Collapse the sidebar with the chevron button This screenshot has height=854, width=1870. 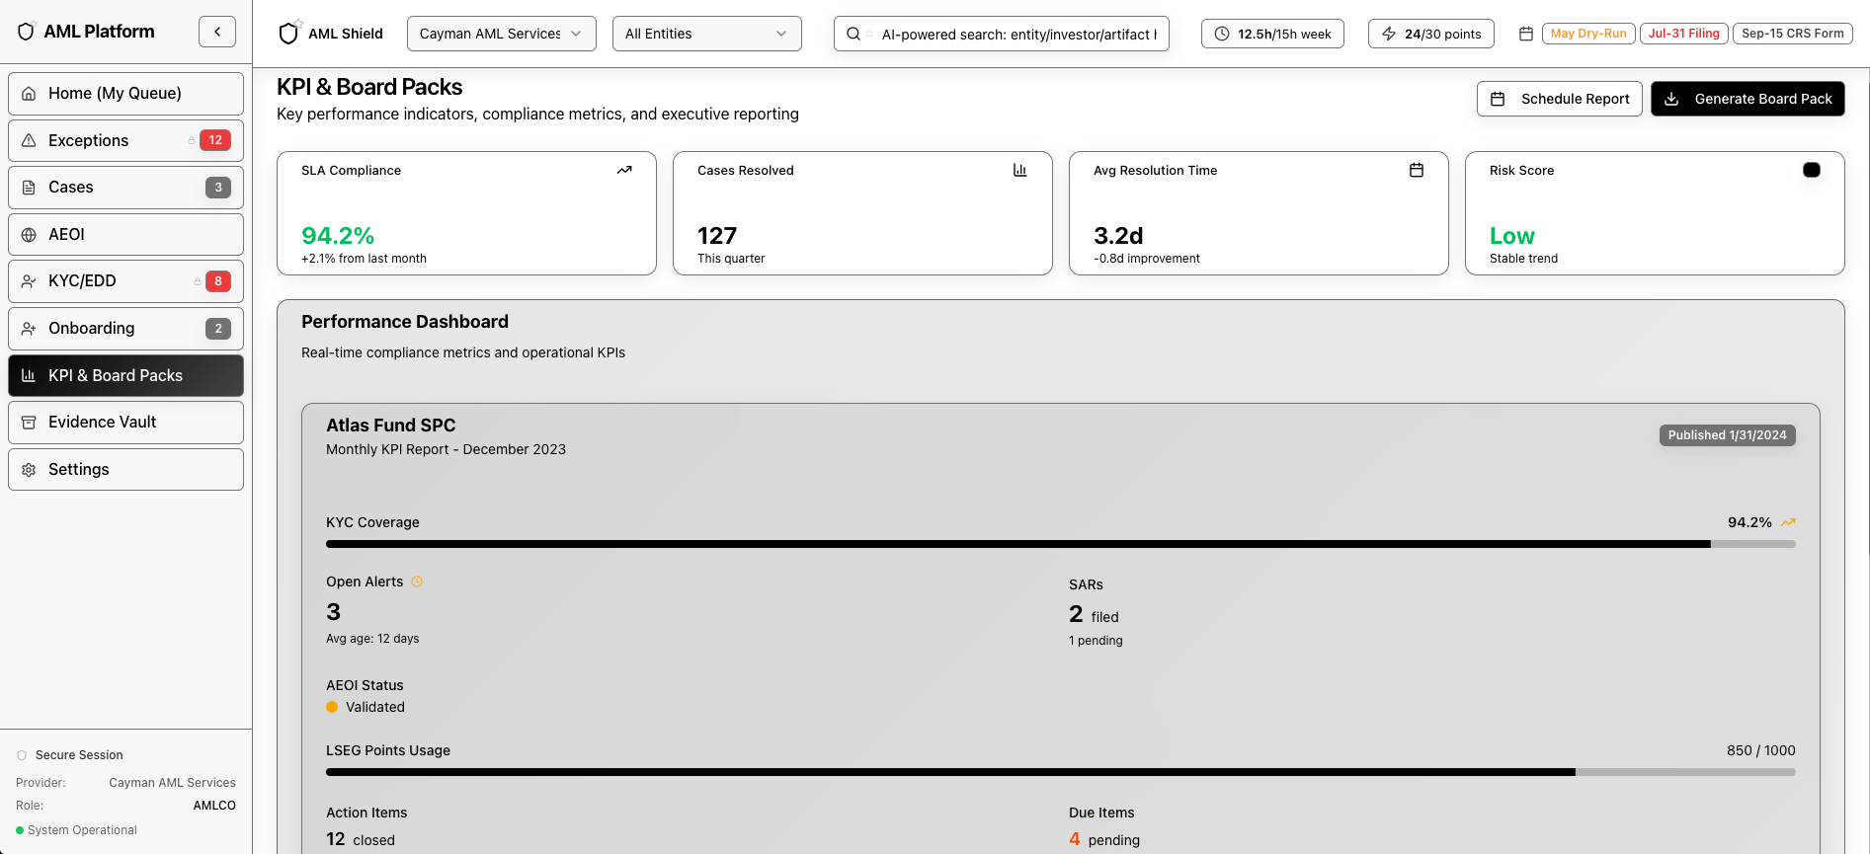pos(217,32)
